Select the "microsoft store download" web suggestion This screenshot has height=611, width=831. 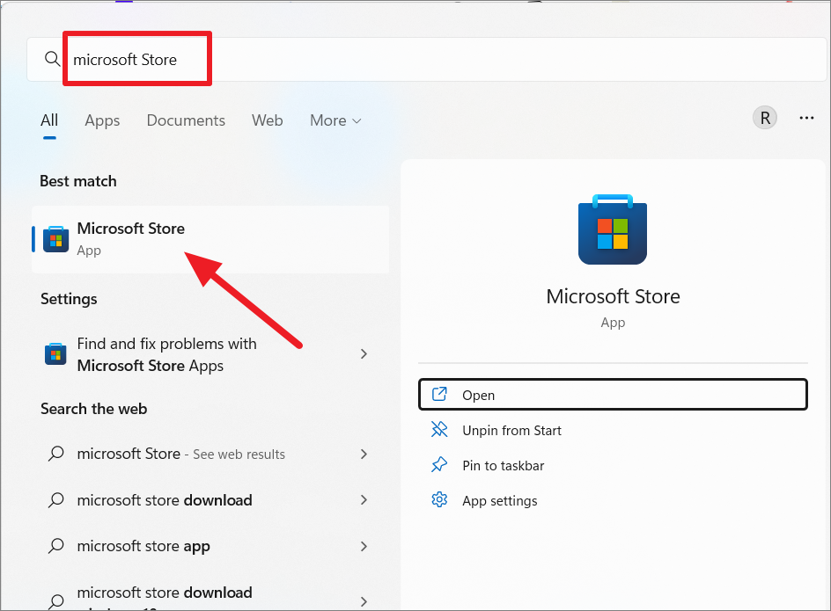pyautogui.click(x=210, y=500)
